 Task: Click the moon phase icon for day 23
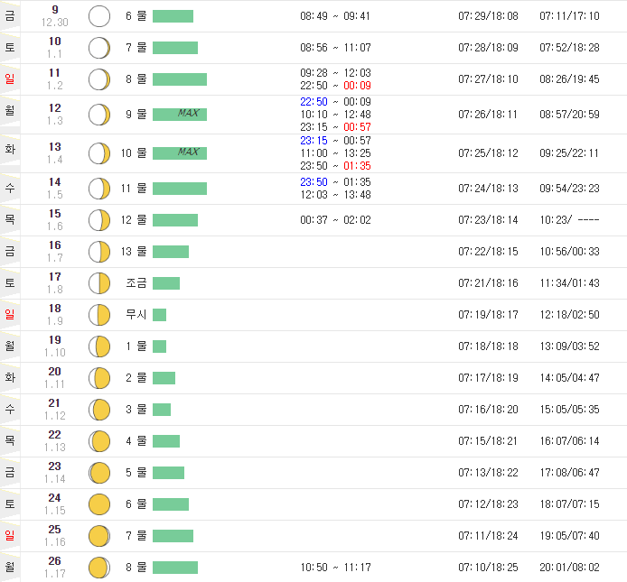pyautogui.click(x=99, y=473)
